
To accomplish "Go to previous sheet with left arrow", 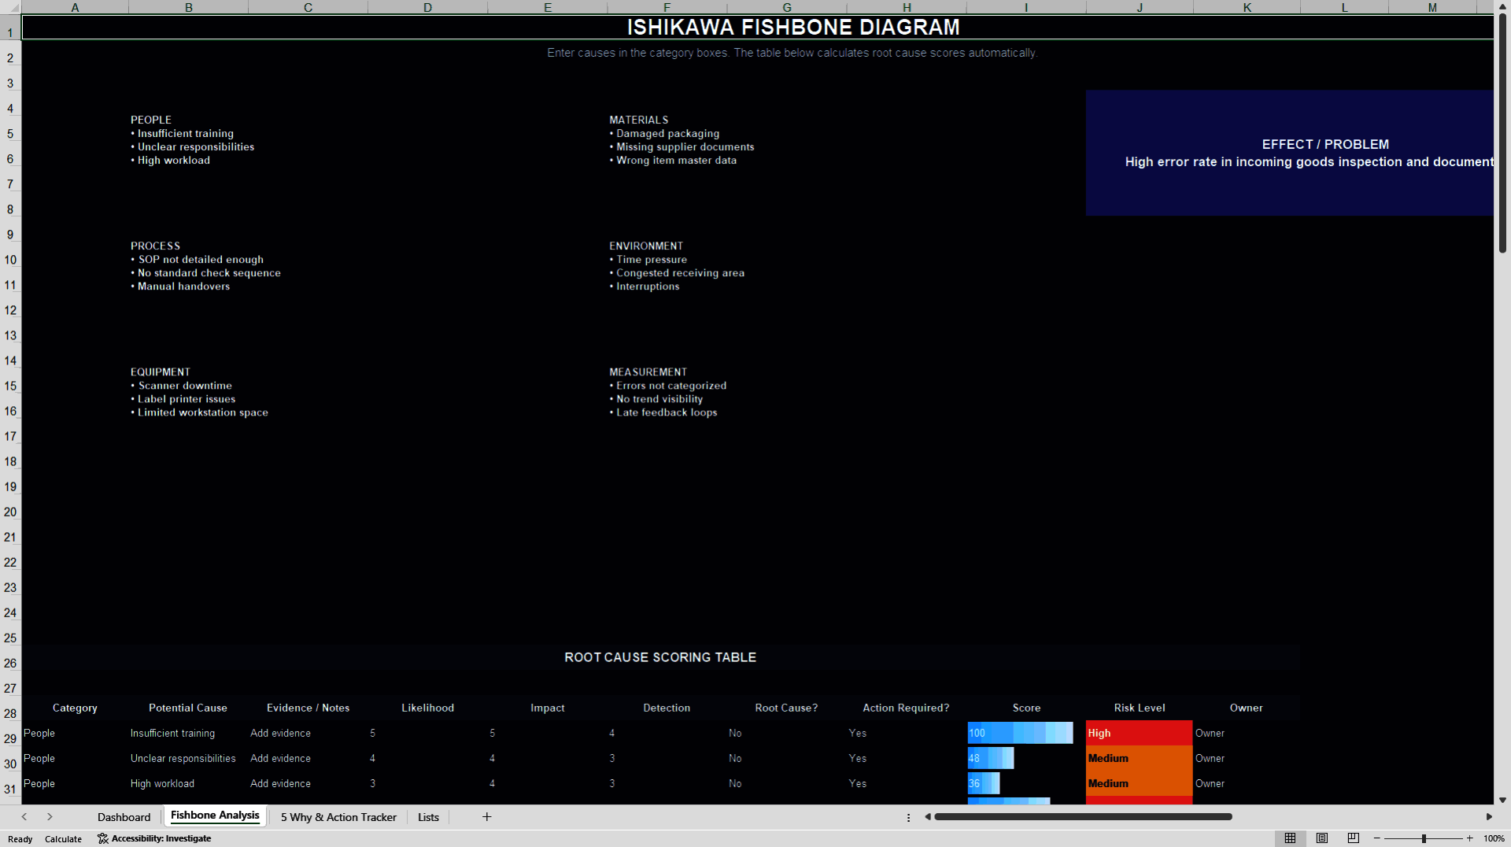I will [24, 817].
